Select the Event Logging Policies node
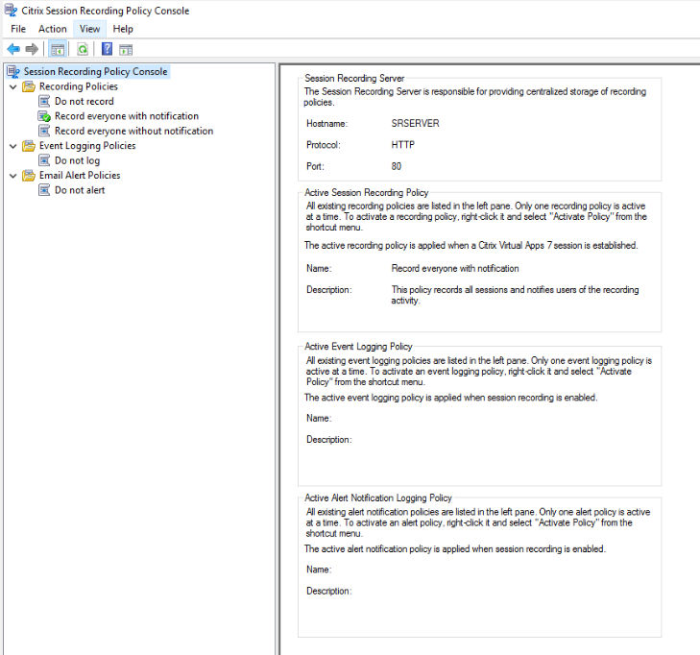This screenshot has height=655, width=700. pyautogui.click(x=87, y=146)
